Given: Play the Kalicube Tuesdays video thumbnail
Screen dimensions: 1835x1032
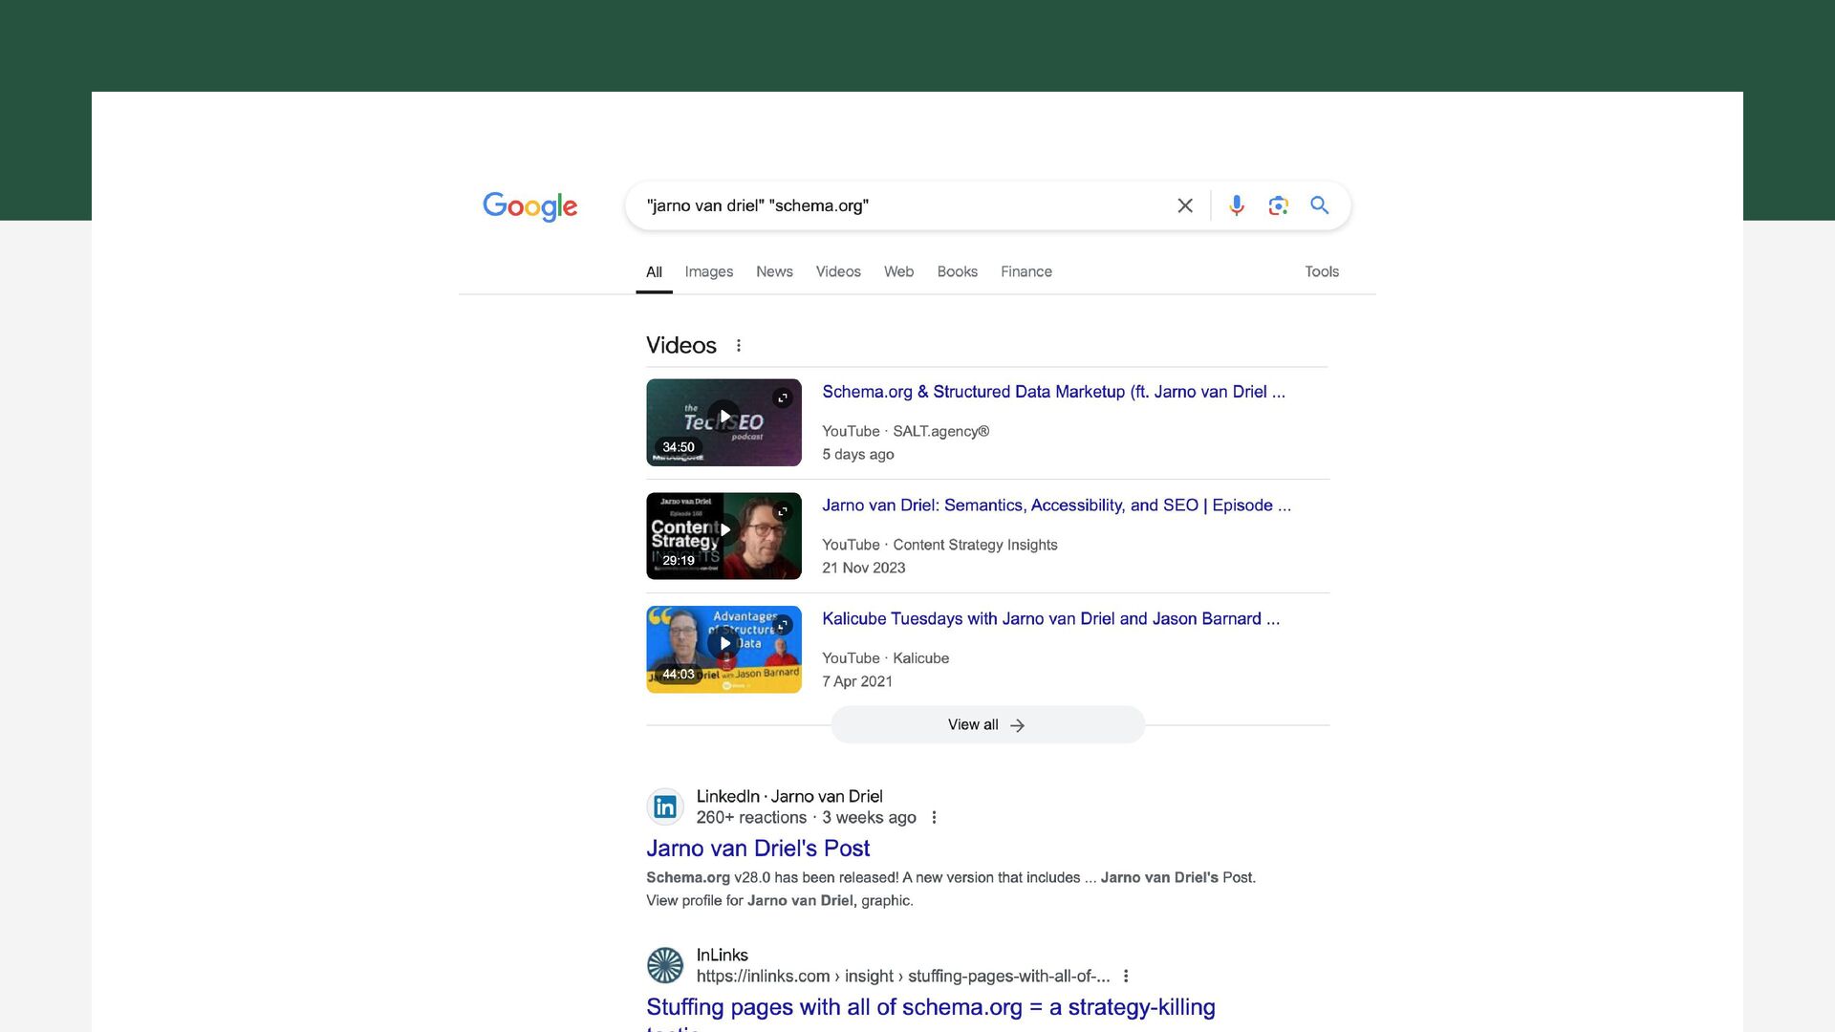Looking at the screenshot, I should point(723,644).
